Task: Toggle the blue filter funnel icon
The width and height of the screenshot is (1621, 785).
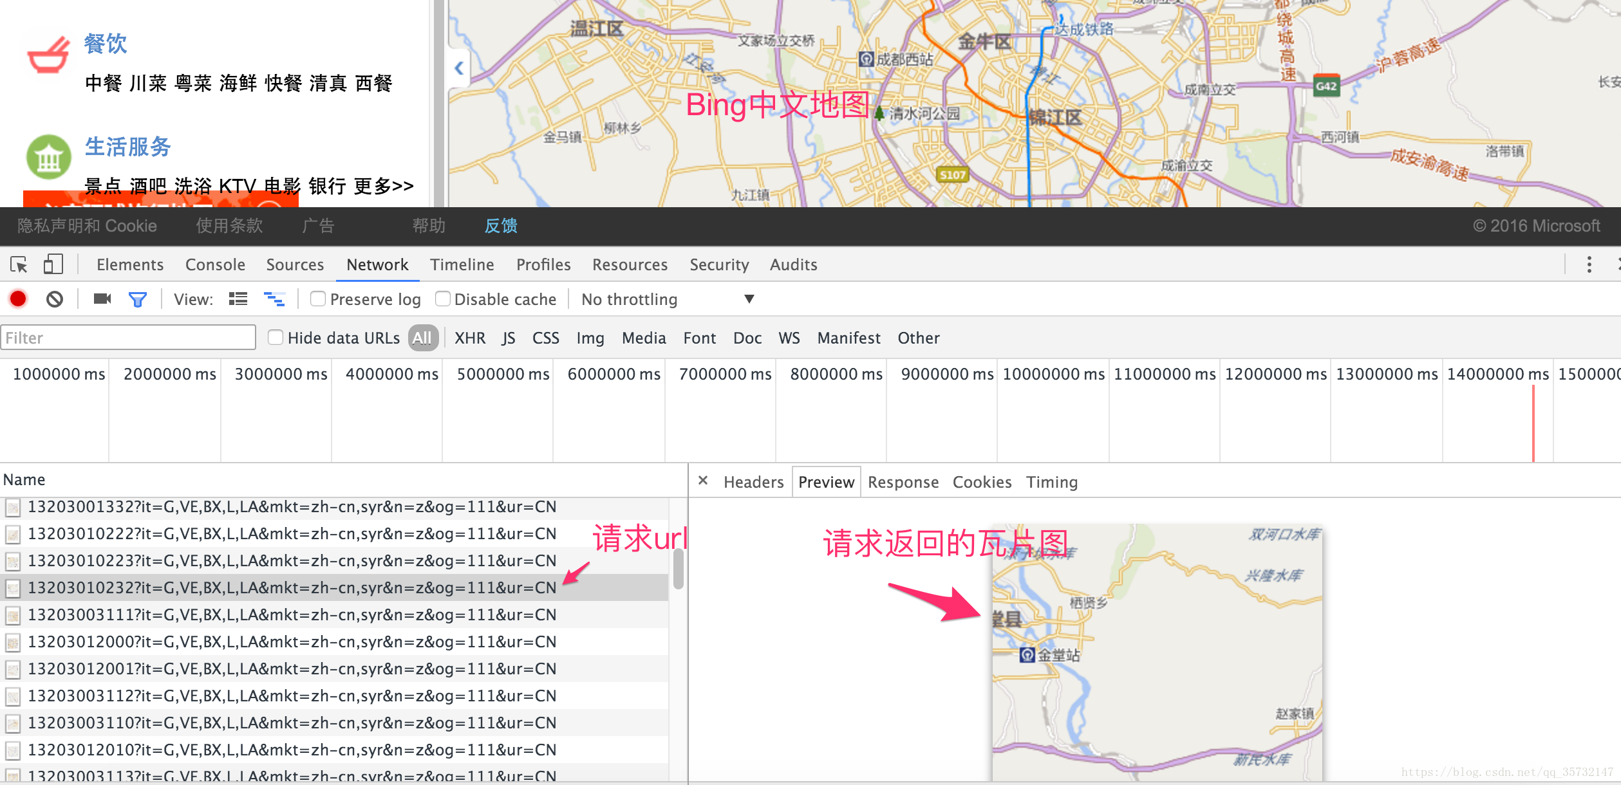Action: 138,299
